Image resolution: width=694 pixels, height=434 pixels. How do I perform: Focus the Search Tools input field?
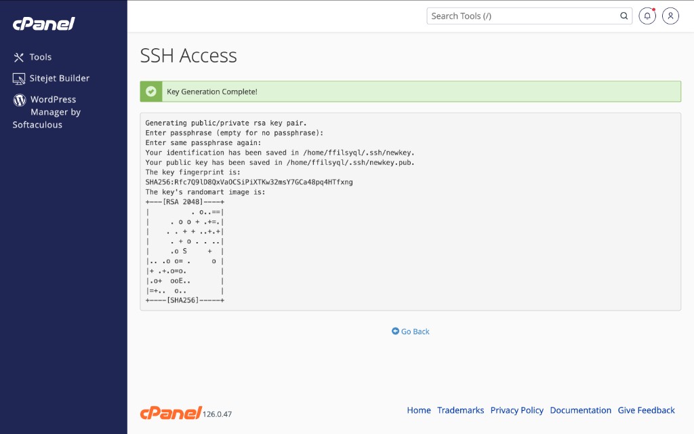[x=523, y=16]
